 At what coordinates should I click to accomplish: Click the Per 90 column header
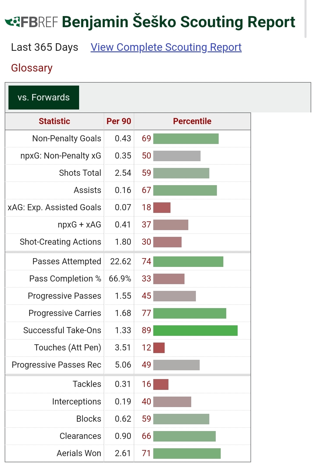(x=119, y=121)
